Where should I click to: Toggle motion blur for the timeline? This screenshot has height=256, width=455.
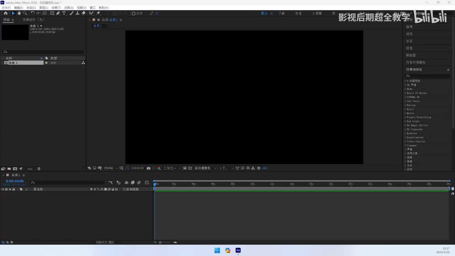[x=139, y=182]
